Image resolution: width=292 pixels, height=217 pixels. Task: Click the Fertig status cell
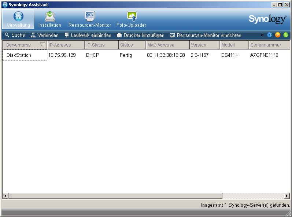pyautogui.click(x=126, y=55)
